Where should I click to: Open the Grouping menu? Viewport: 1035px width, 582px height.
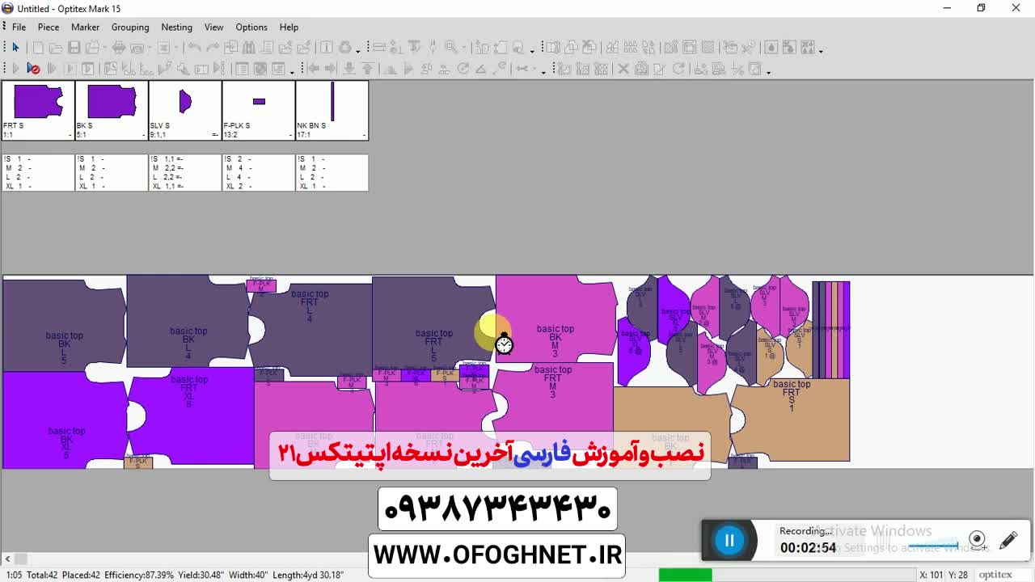[130, 27]
